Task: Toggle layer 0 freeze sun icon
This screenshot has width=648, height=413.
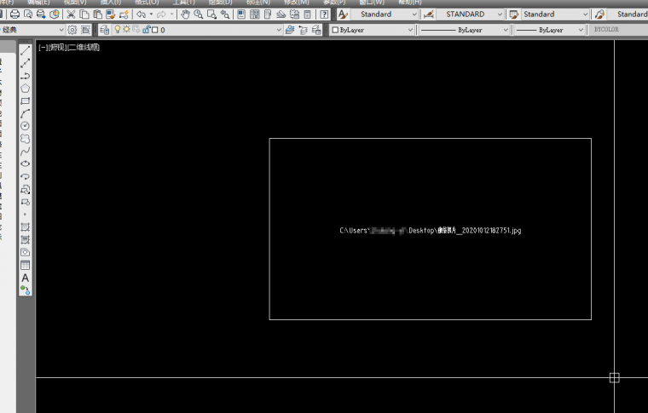Action: click(128, 30)
